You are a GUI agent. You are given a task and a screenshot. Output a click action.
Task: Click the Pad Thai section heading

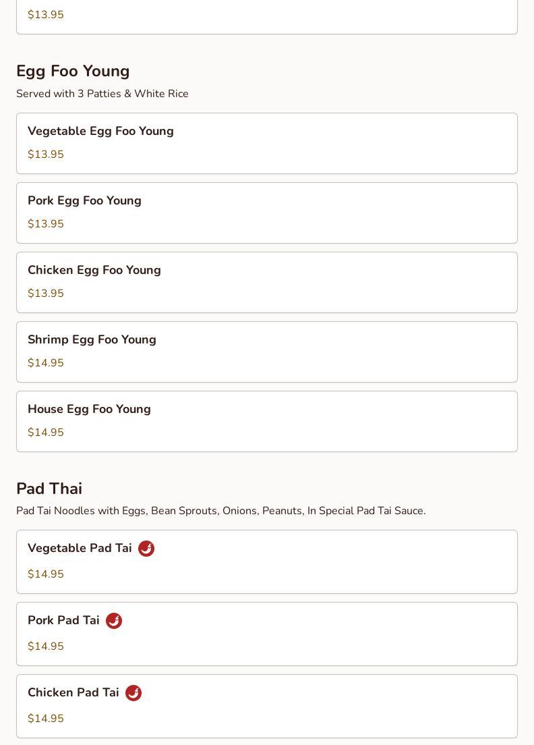[x=49, y=489]
